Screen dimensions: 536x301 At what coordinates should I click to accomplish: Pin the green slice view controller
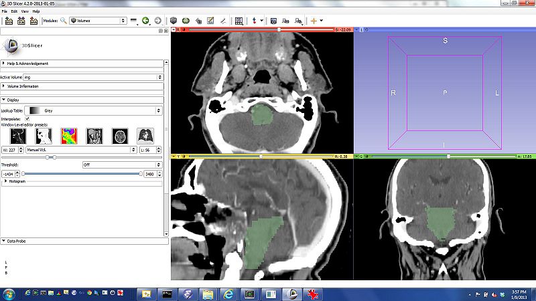[358, 157]
